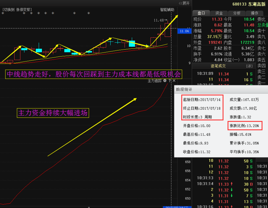The image size is (268, 208).
Task: Click the 今开 value 10.54
Action: tap(249, 19)
